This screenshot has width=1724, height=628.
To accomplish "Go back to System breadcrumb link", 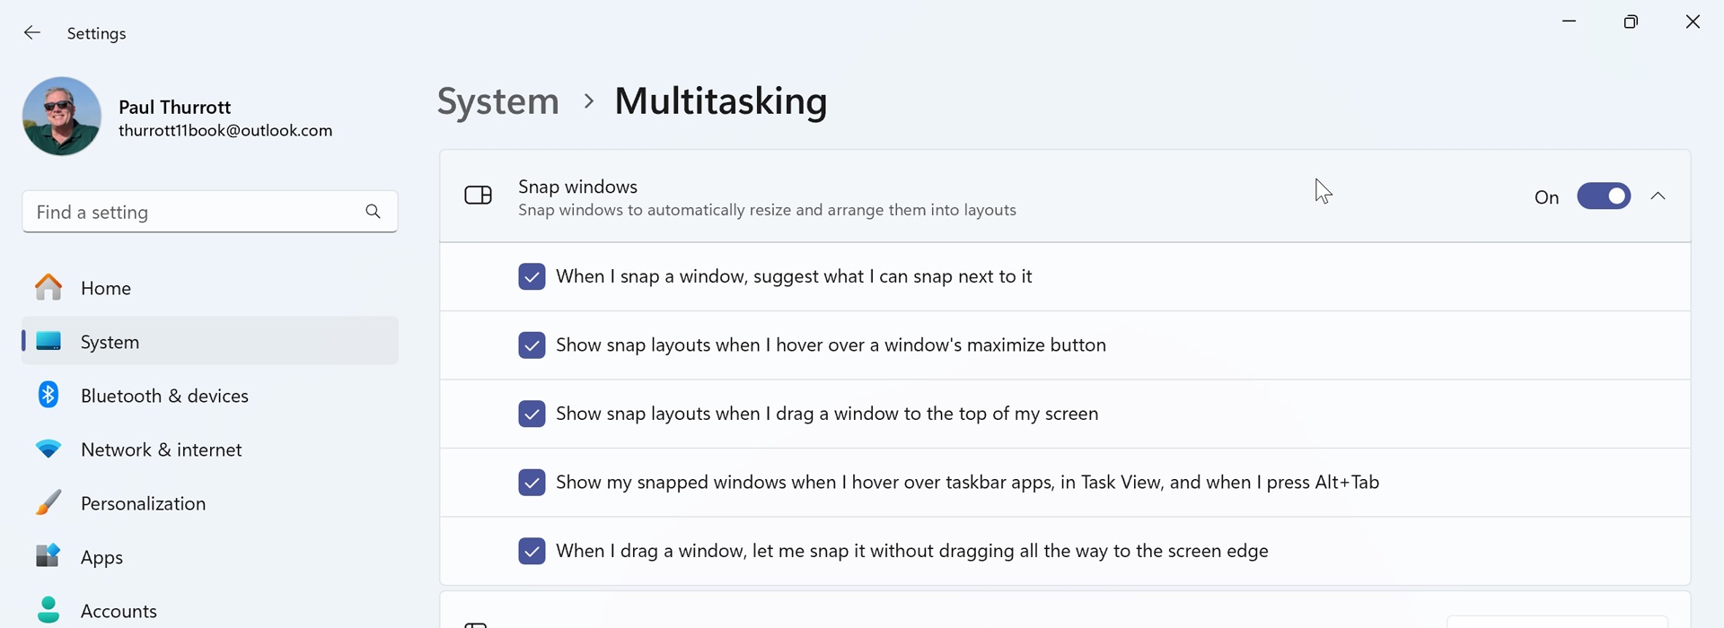I will [x=497, y=100].
